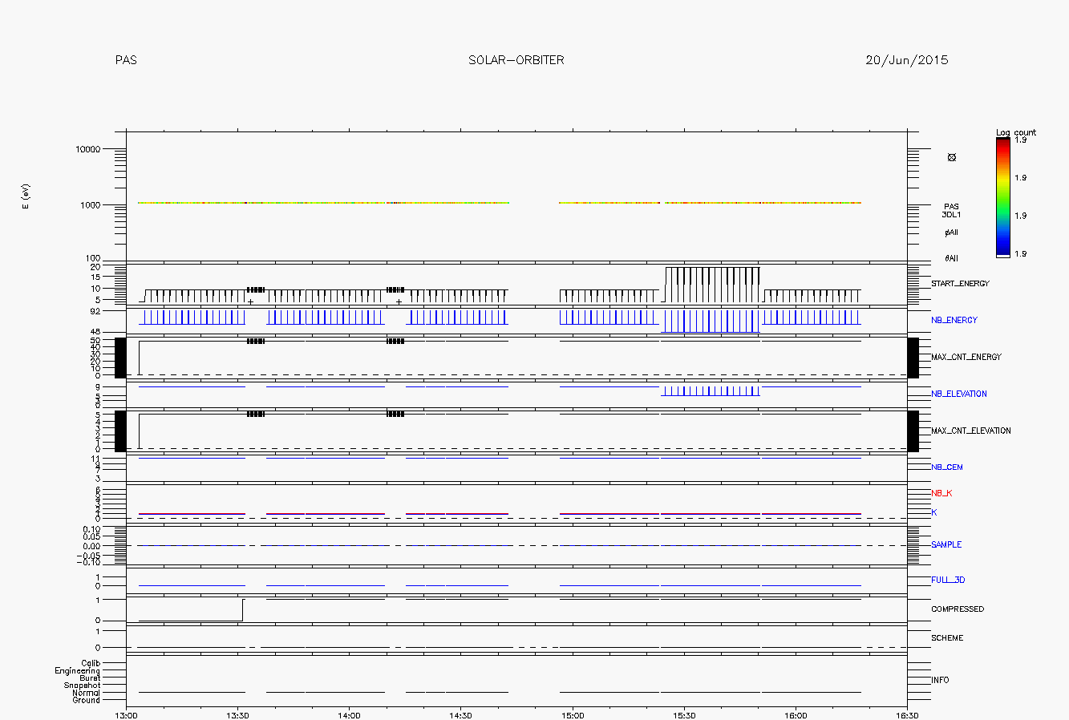Click the '1000' energy axis tick label

pos(91,205)
